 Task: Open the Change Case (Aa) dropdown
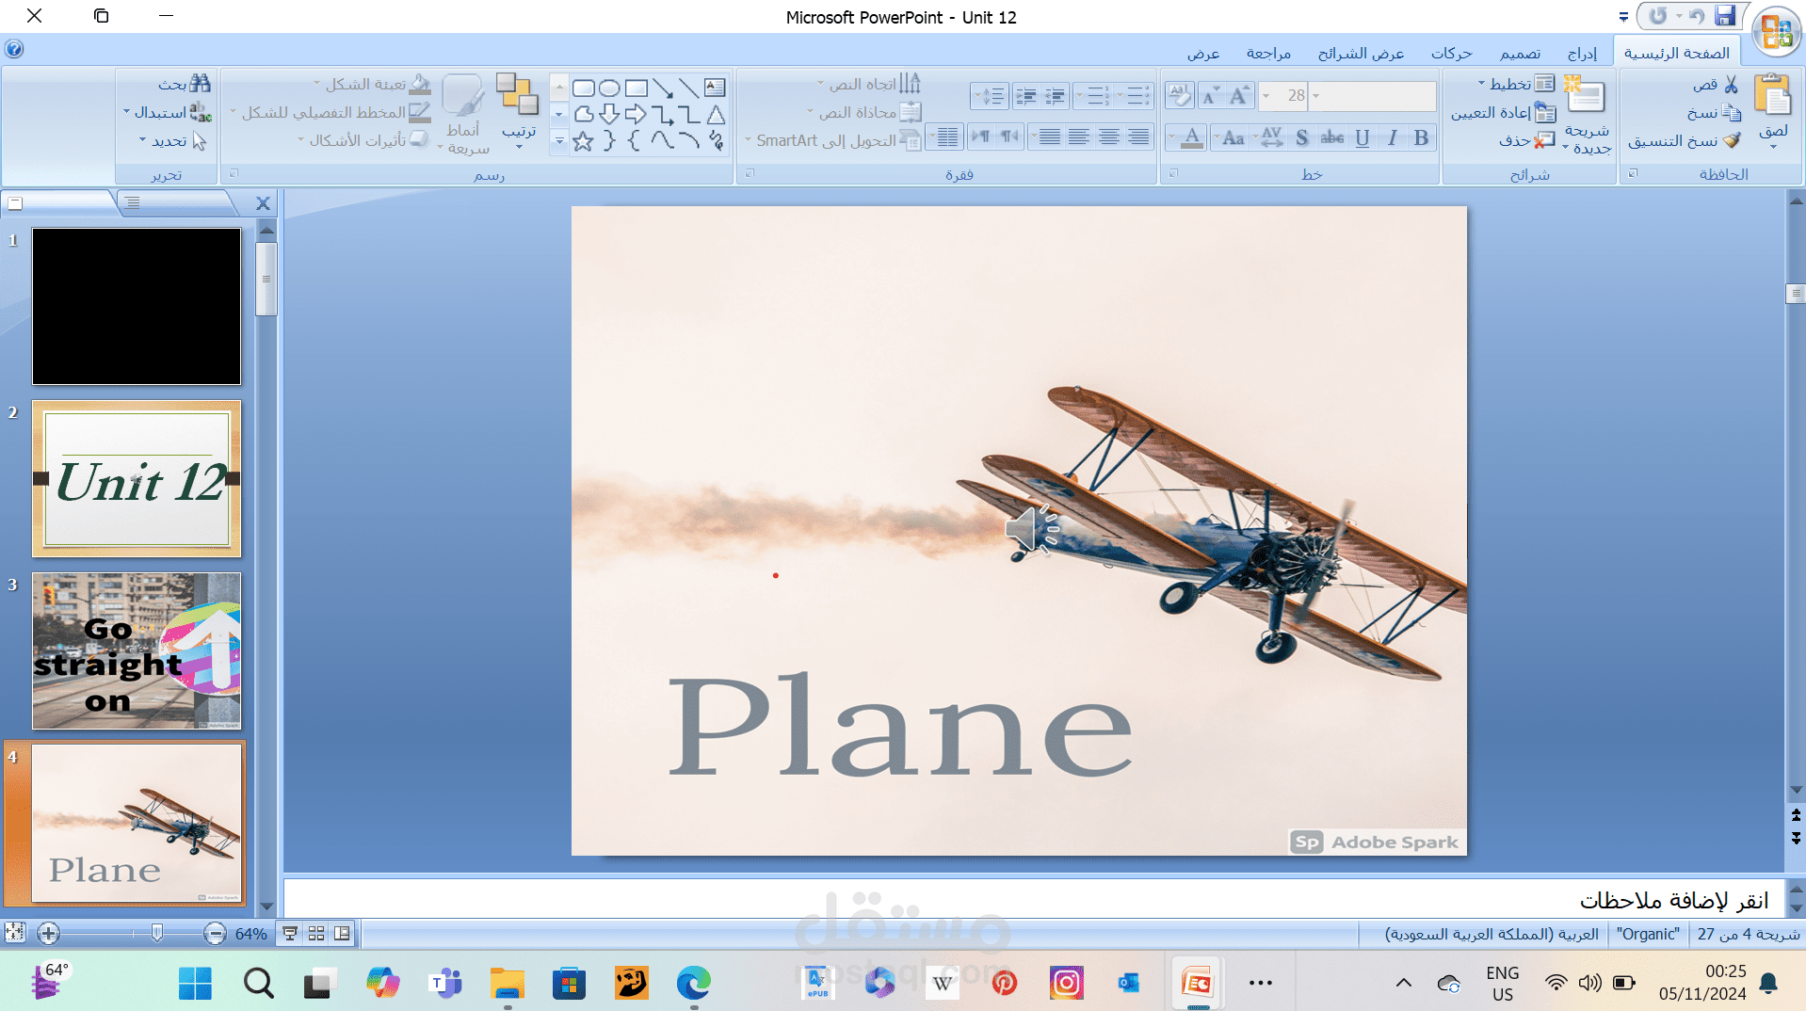coord(1230,137)
